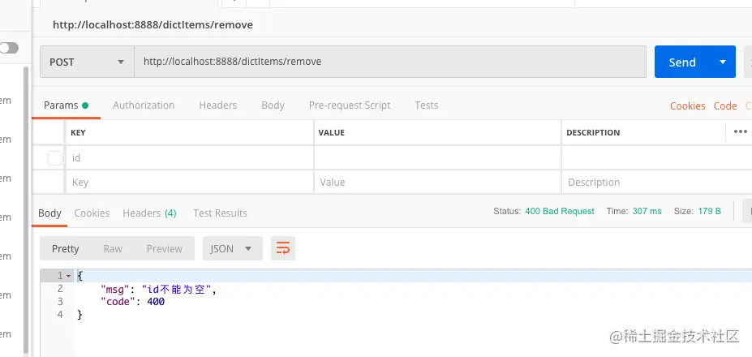Show the Raw response view
Viewport: 752px width, 357px height.
pos(113,249)
